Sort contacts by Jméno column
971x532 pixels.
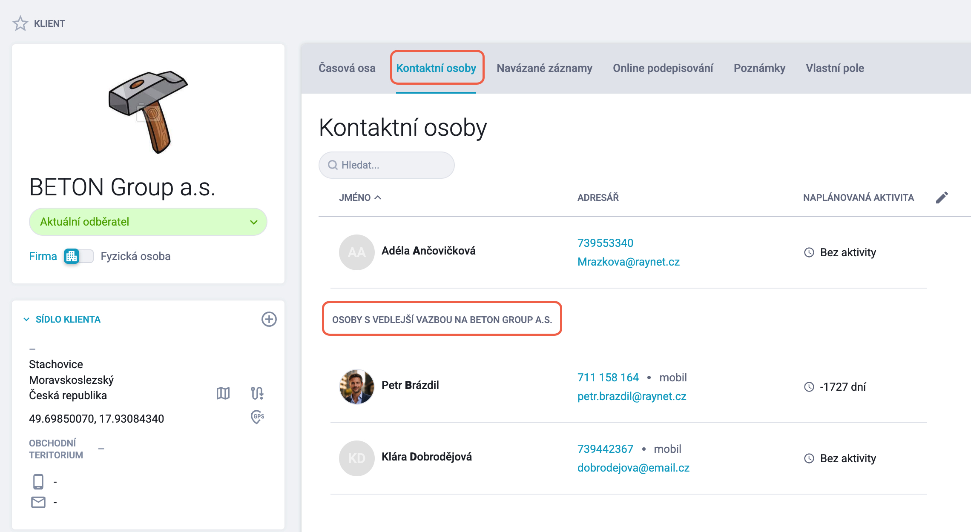point(360,197)
